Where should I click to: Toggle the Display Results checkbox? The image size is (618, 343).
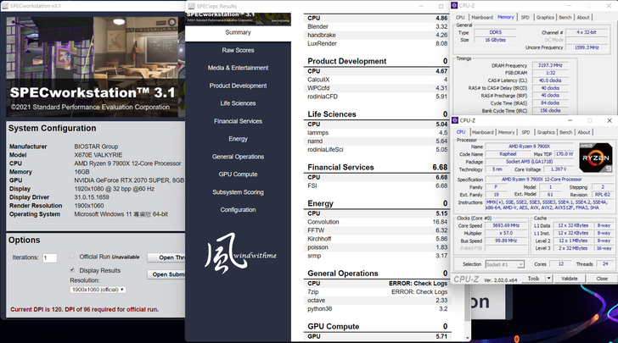click(x=72, y=270)
